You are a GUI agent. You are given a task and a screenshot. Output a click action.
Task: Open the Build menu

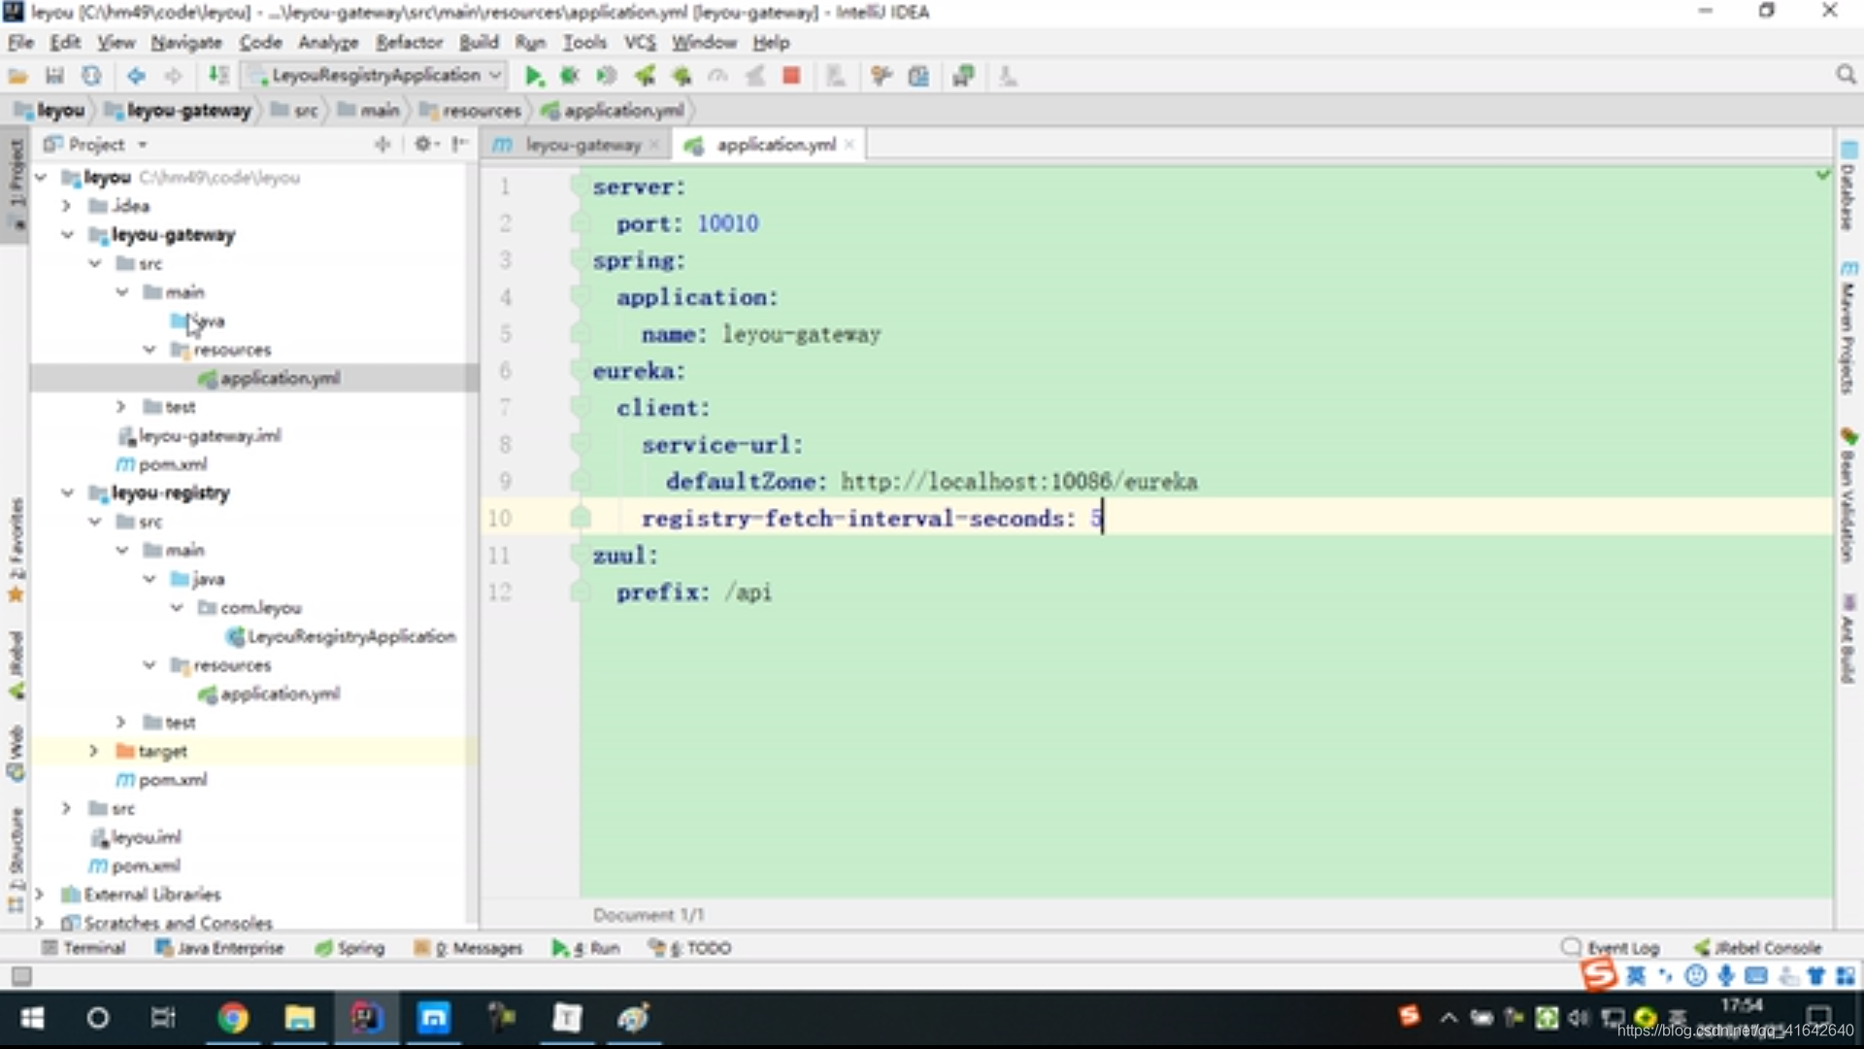(479, 43)
